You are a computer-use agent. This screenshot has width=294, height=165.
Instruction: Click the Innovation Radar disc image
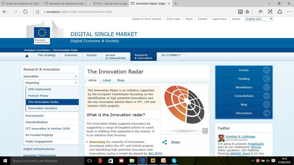184,105
